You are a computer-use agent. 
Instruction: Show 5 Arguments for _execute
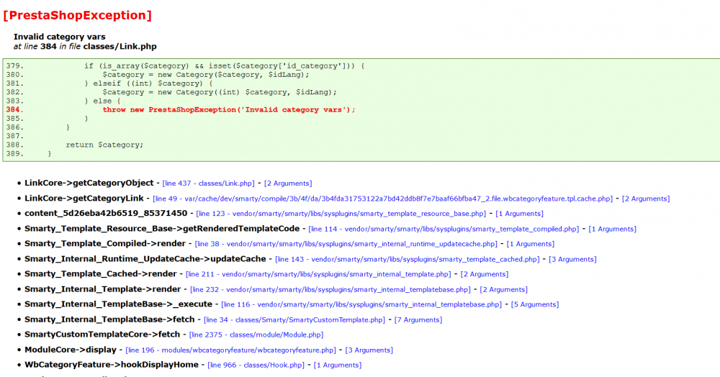[535, 304]
